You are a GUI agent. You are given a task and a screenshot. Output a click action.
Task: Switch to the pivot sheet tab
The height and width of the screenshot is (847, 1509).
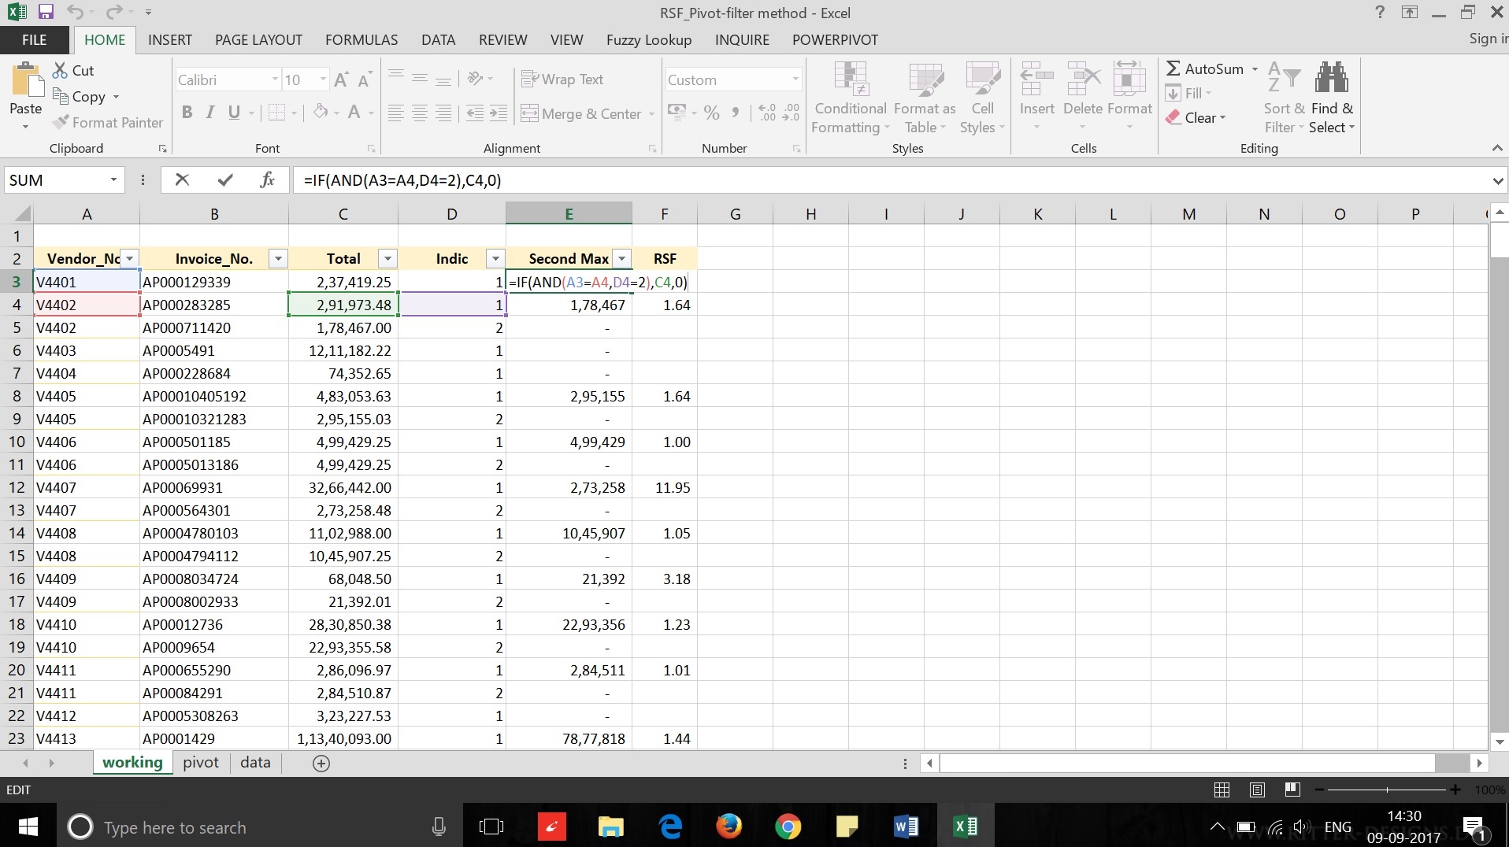pos(201,762)
